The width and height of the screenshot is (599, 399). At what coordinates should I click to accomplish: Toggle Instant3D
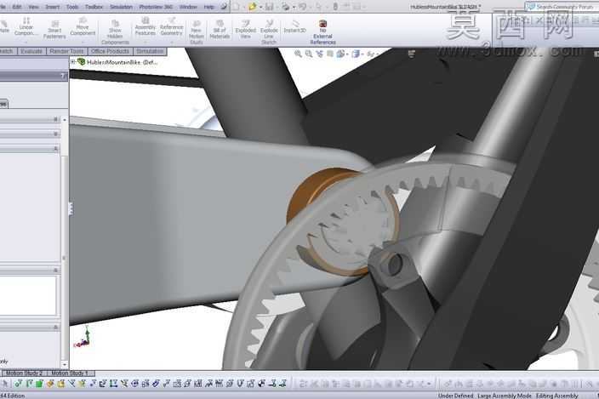pyautogui.click(x=294, y=26)
